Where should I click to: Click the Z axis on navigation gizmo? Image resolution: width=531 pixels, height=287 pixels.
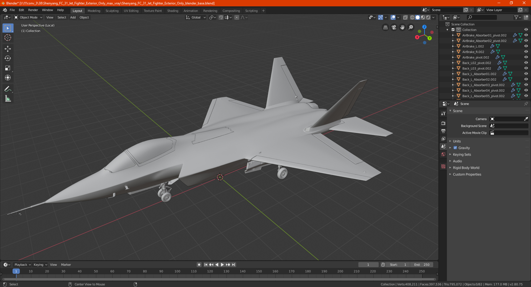tap(425, 27)
